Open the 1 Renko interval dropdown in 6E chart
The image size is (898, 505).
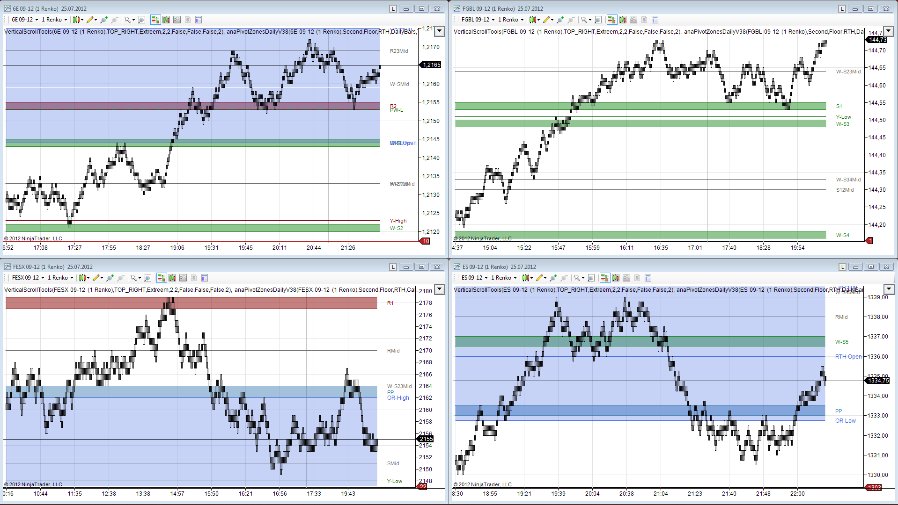(x=54, y=20)
